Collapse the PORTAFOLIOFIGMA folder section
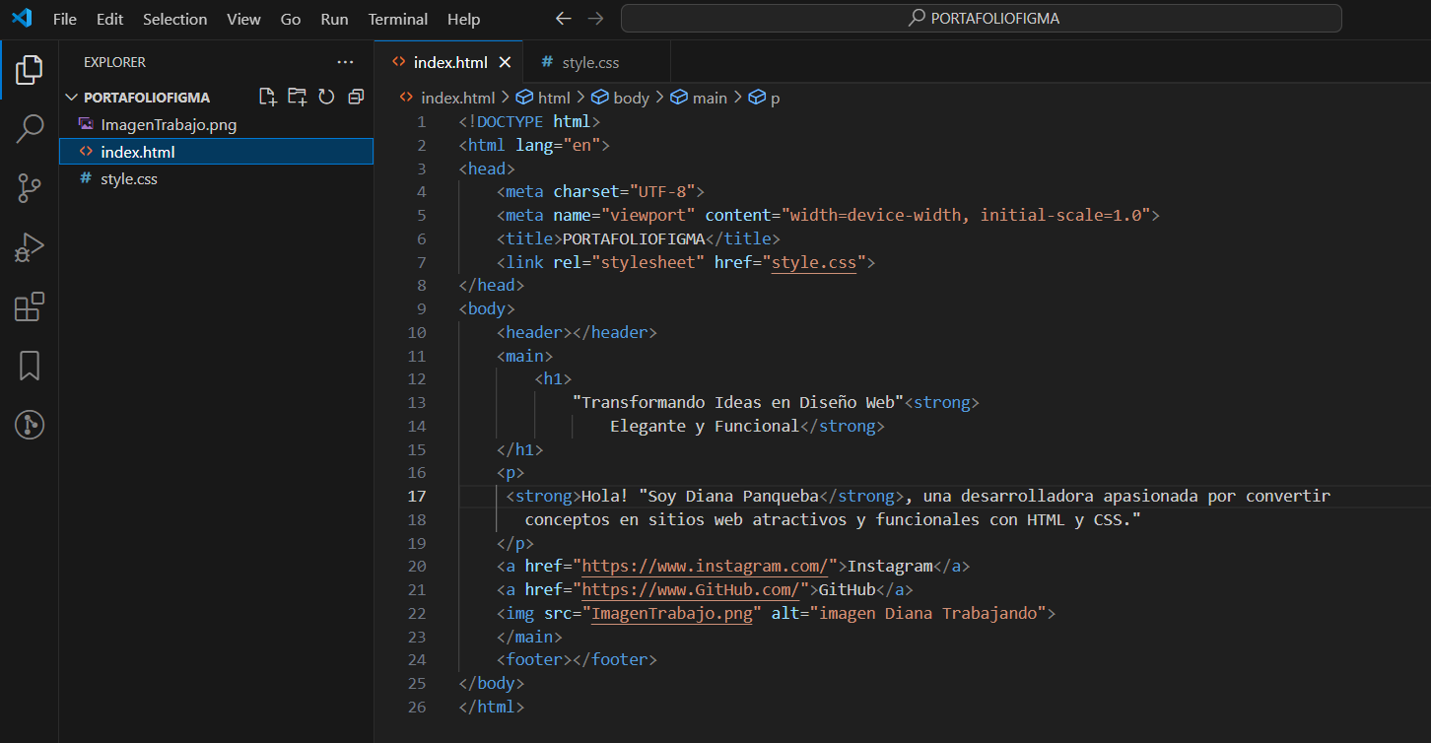1431x743 pixels. pos(71,98)
